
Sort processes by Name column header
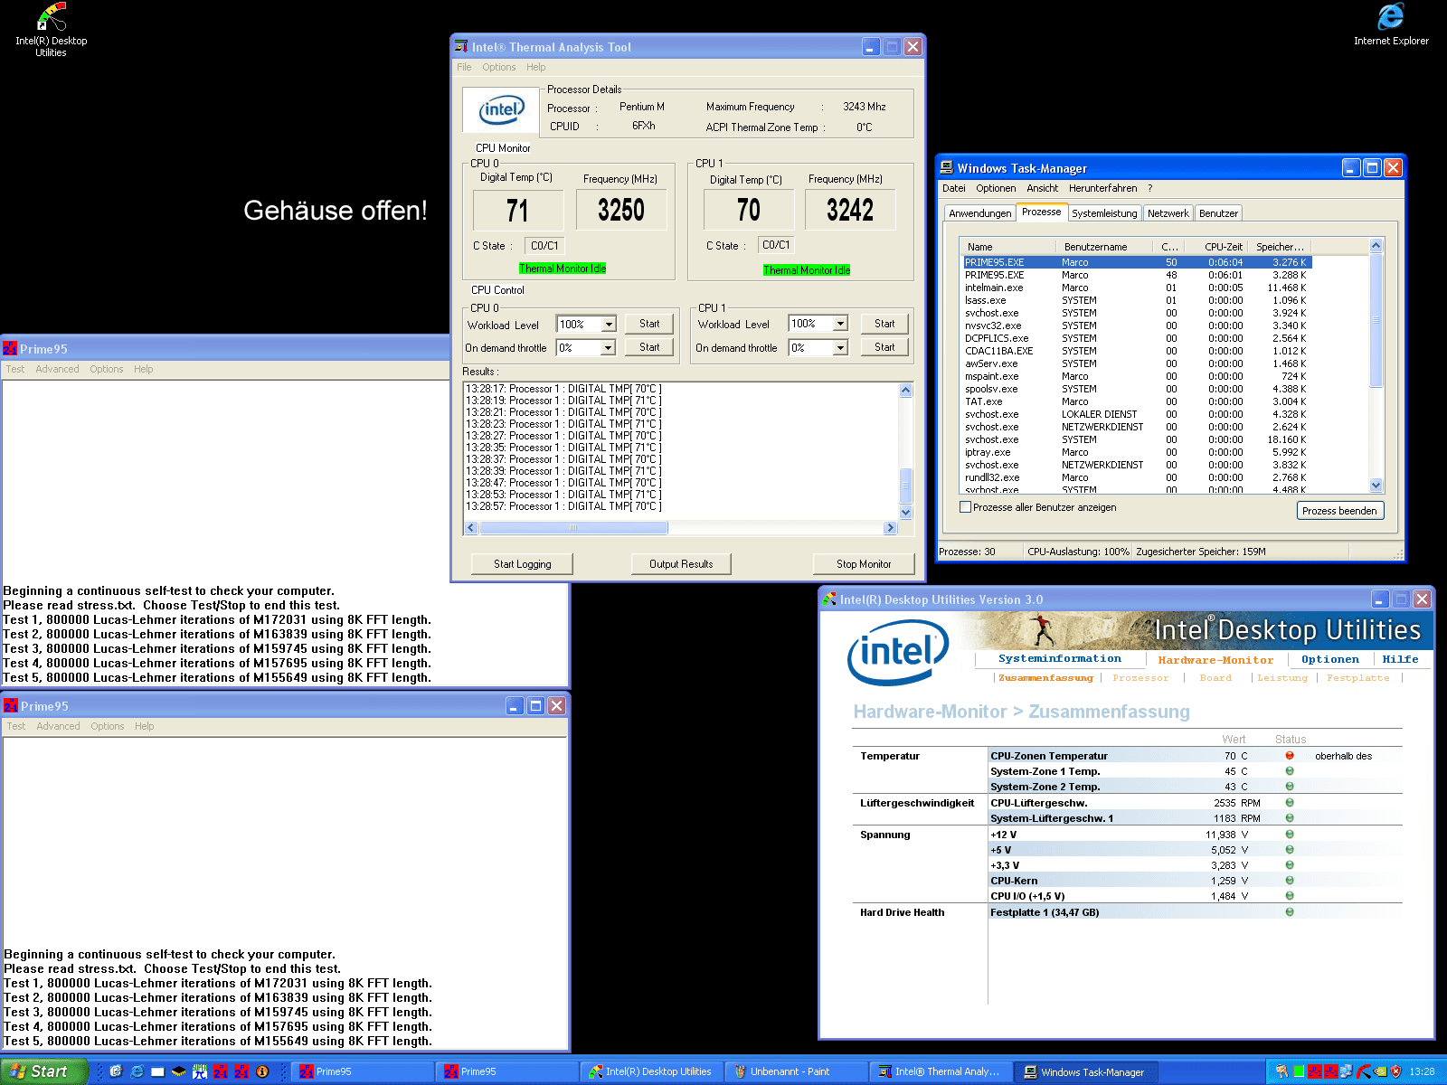(1007, 247)
